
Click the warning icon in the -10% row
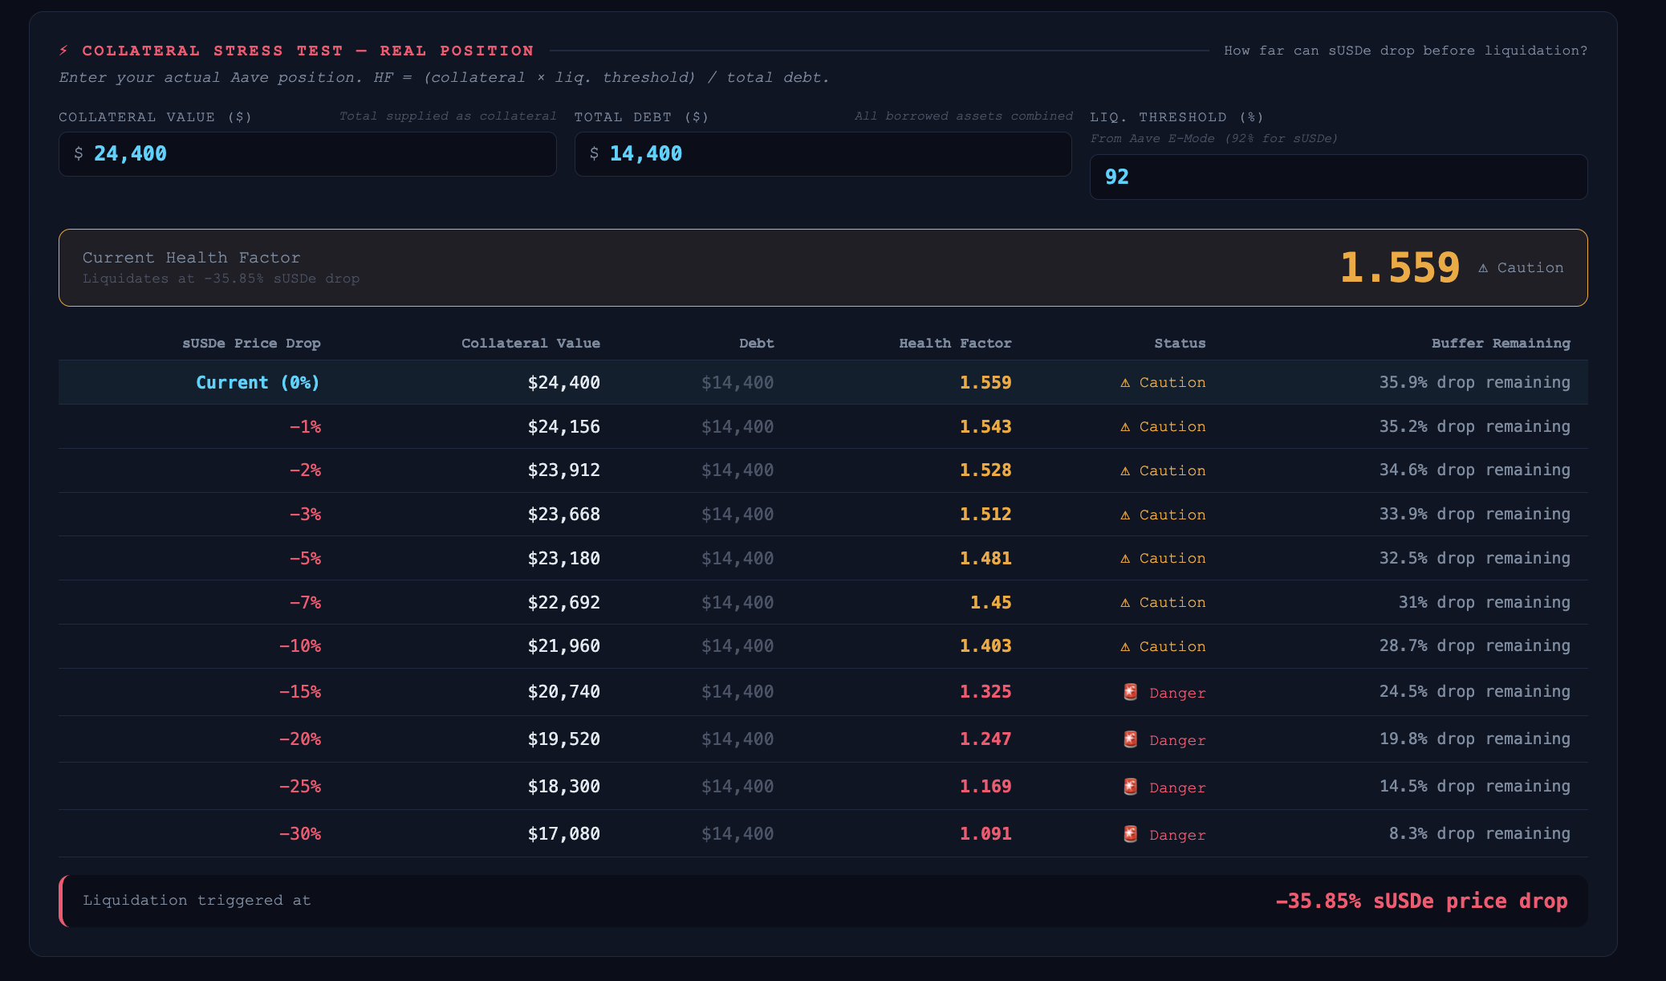tap(1125, 647)
